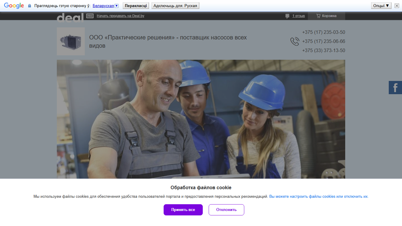
Task: Open the Беларуская language dropdown arrow
Action: 117,6
